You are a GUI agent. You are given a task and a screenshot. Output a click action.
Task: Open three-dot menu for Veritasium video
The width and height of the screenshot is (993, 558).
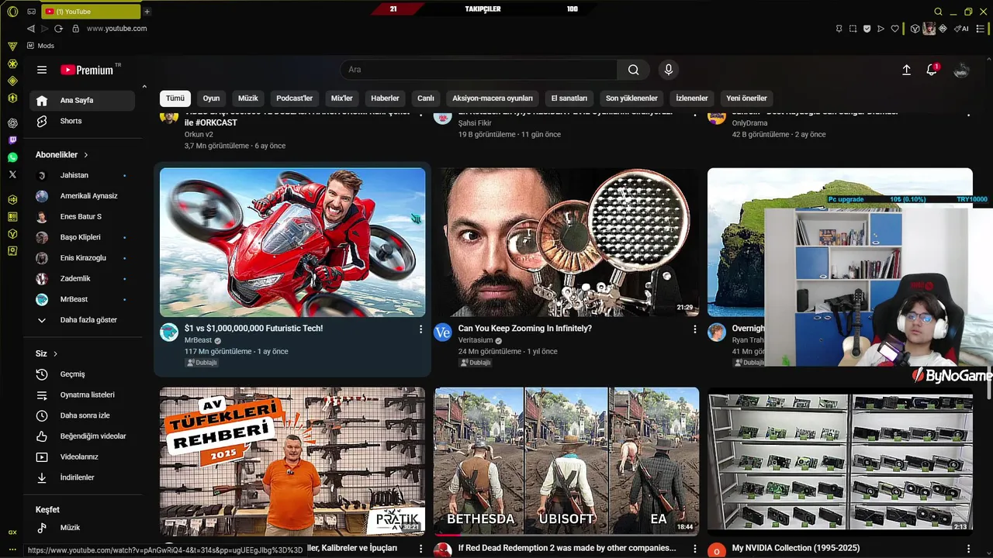click(x=695, y=329)
